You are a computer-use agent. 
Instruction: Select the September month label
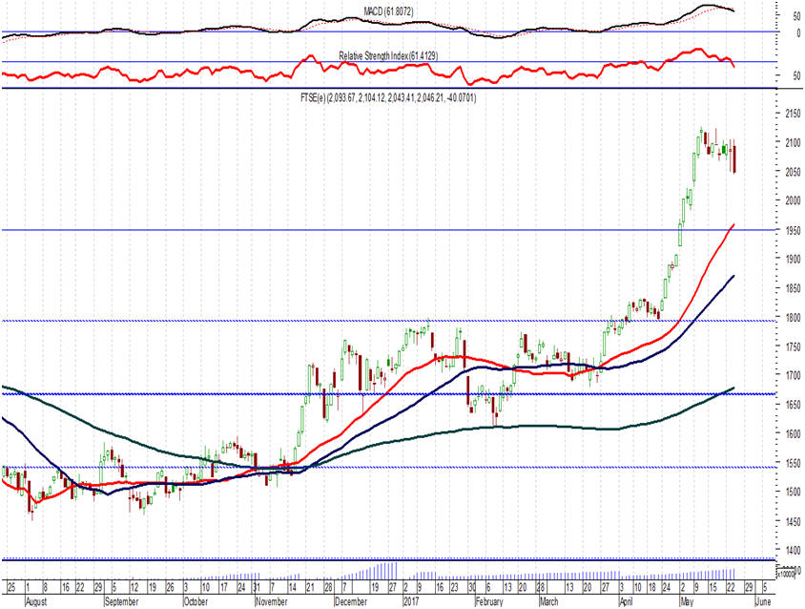coord(121,601)
